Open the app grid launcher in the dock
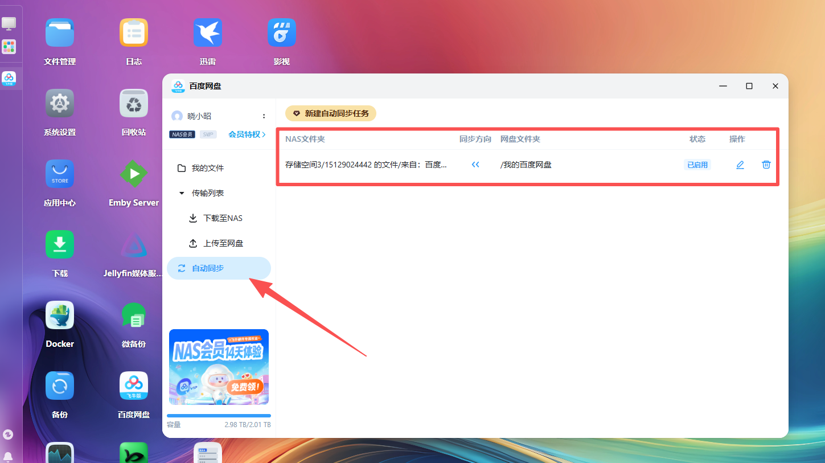This screenshot has width=825, height=463. pos(9,47)
